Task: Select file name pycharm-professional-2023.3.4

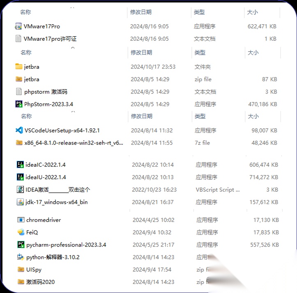Action: 66,245
